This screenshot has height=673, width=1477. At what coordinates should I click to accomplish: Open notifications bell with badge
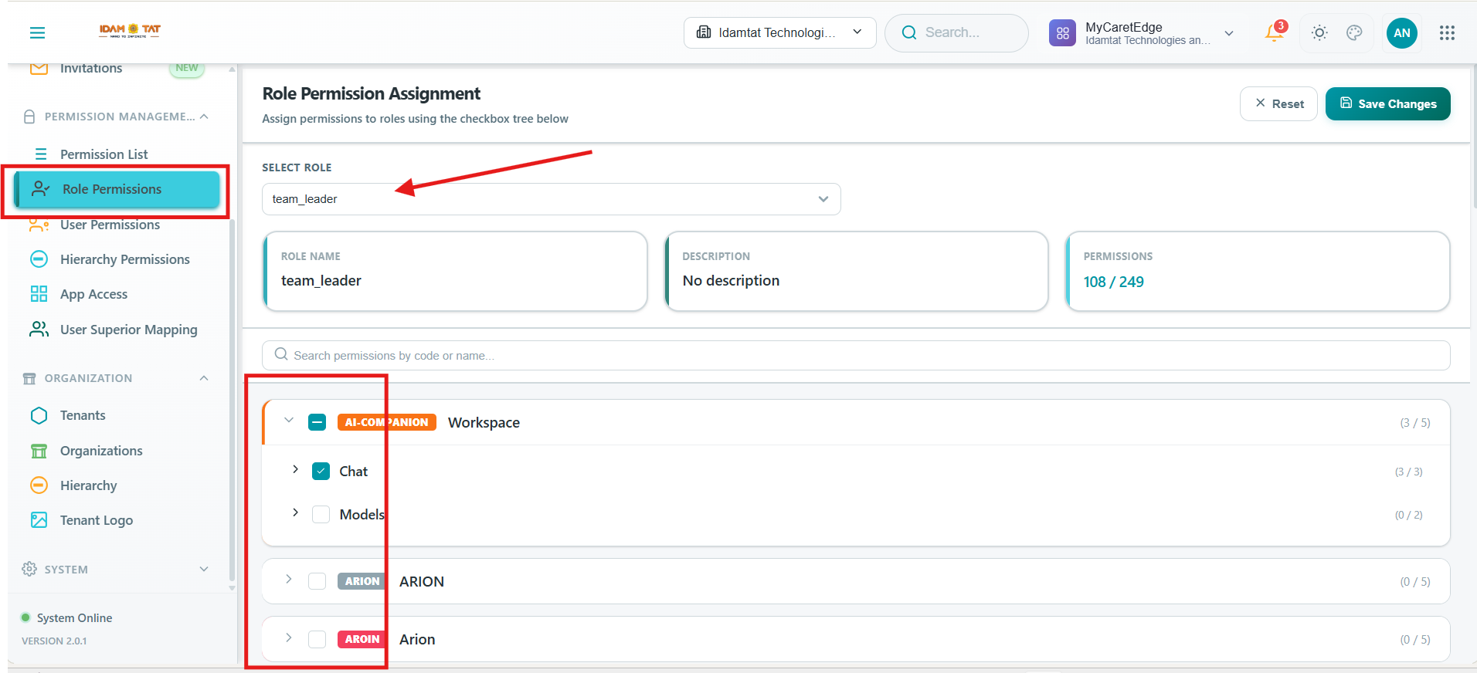click(x=1275, y=32)
